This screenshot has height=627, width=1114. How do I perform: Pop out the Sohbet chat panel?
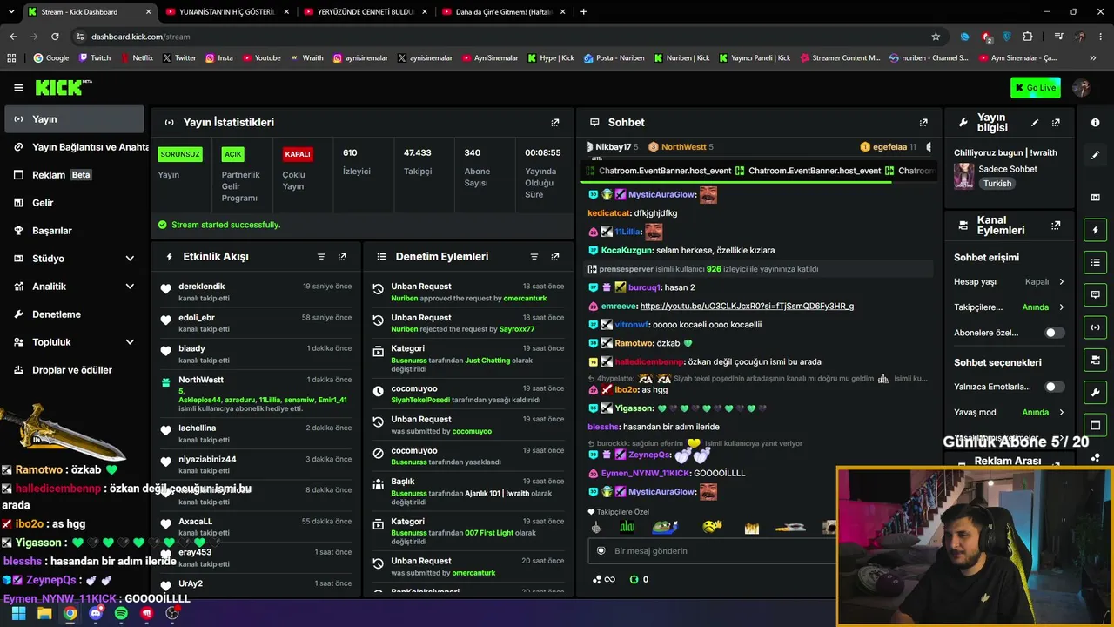923,123
